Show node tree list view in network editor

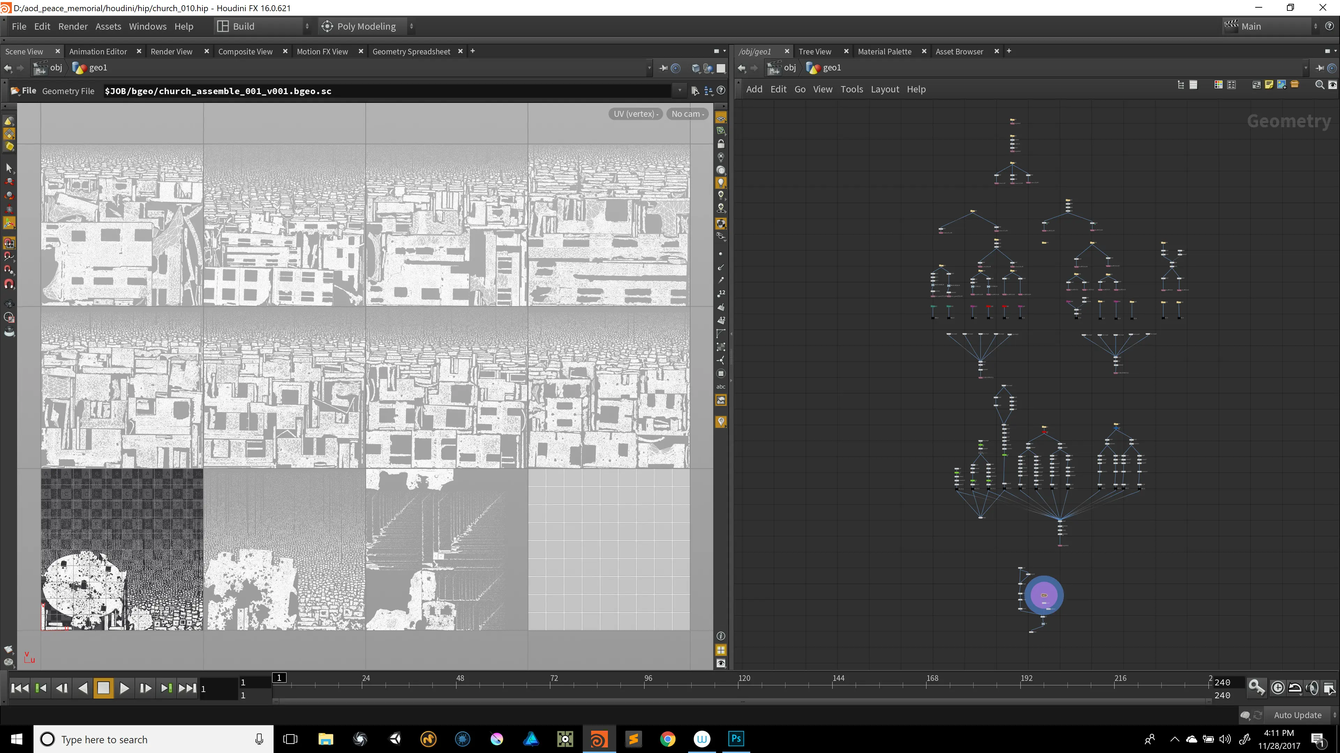(1181, 85)
